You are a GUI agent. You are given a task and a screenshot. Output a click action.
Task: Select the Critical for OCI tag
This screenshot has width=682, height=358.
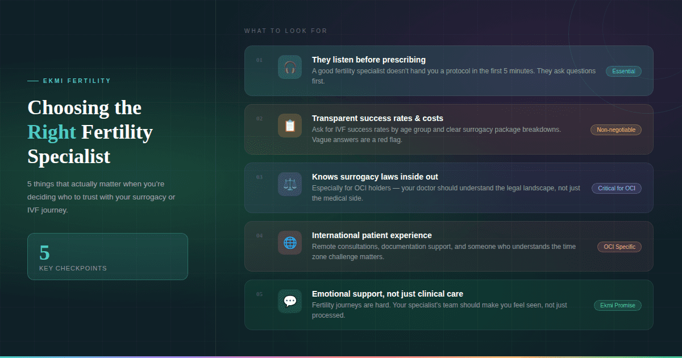tap(616, 189)
